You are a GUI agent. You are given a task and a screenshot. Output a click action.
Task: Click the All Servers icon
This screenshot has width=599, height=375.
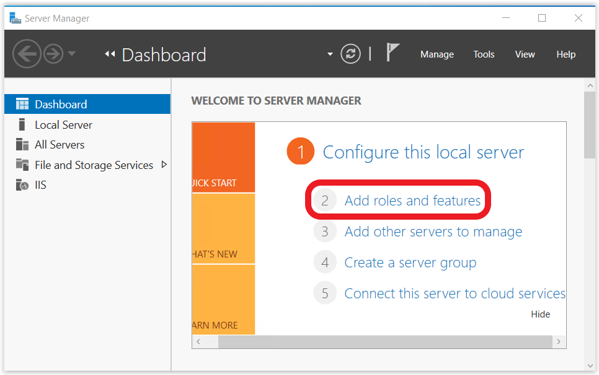click(x=22, y=144)
